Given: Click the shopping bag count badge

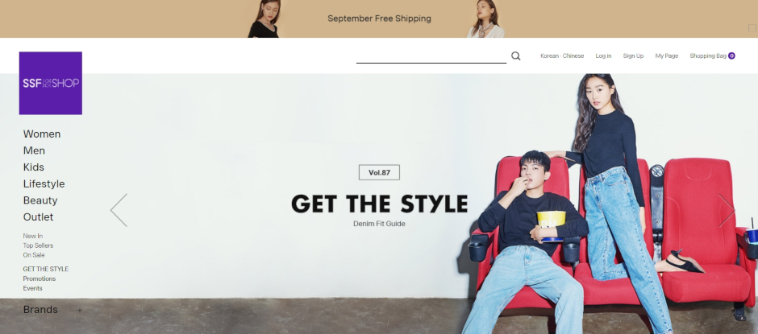Looking at the screenshot, I should (x=731, y=56).
